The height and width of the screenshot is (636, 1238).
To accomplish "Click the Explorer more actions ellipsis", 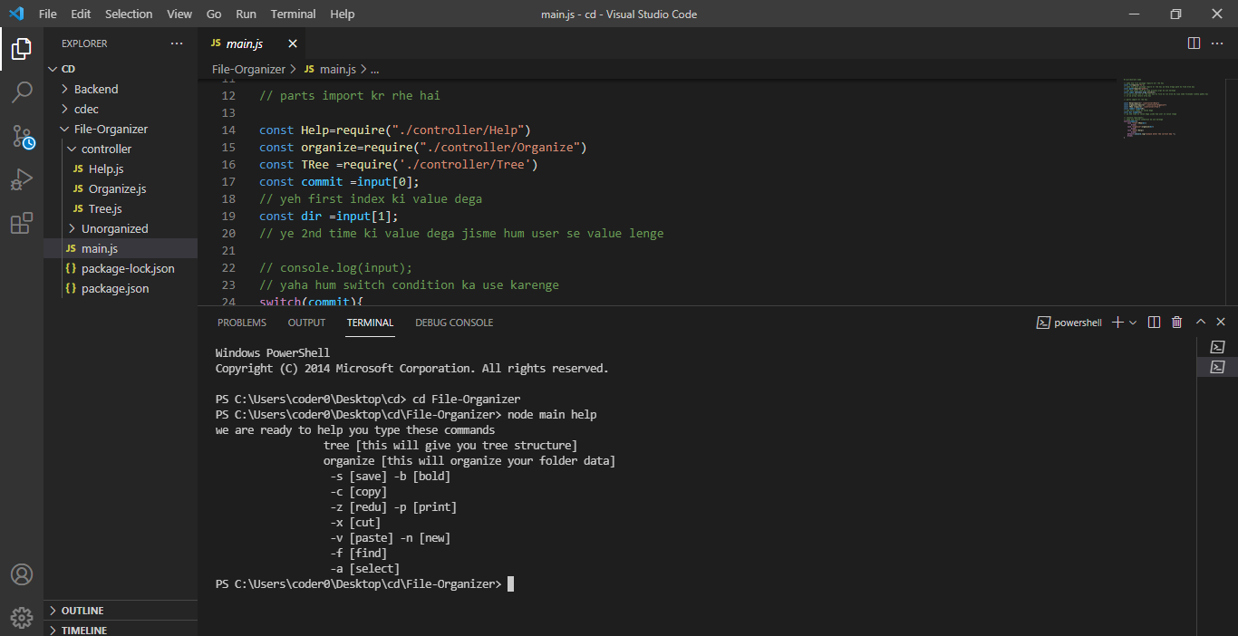I will [x=176, y=43].
